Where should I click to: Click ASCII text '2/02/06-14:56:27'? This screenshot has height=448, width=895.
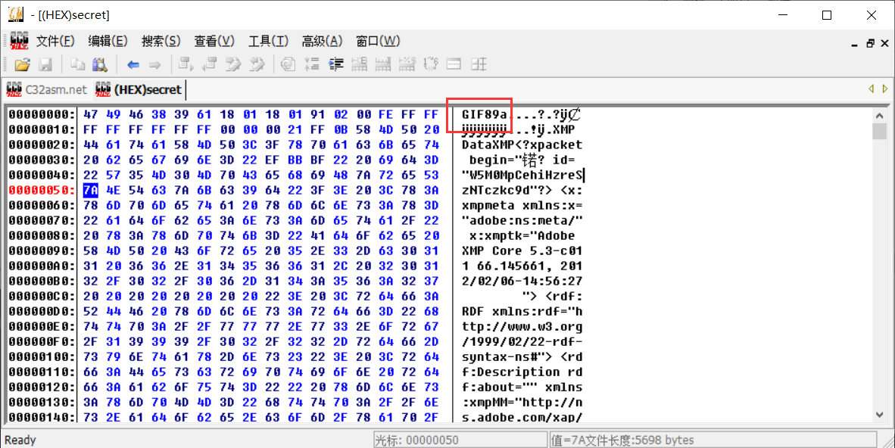click(x=522, y=281)
